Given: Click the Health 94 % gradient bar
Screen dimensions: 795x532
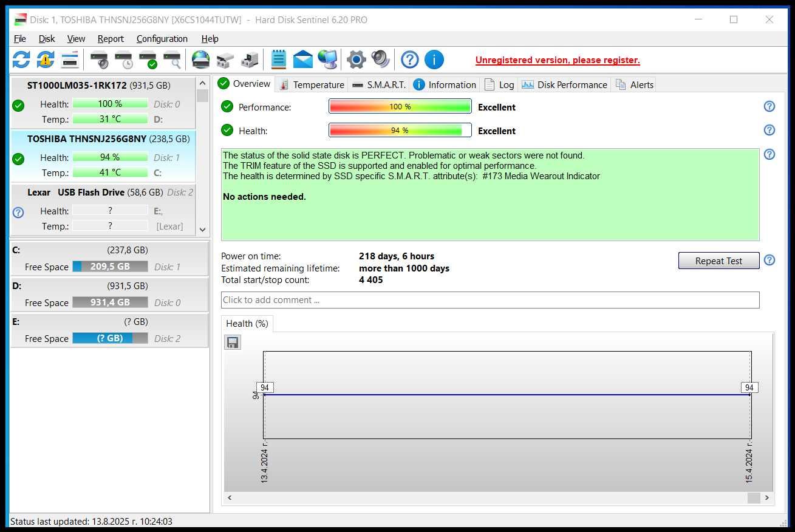Looking at the screenshot, I should pos(400,130).
